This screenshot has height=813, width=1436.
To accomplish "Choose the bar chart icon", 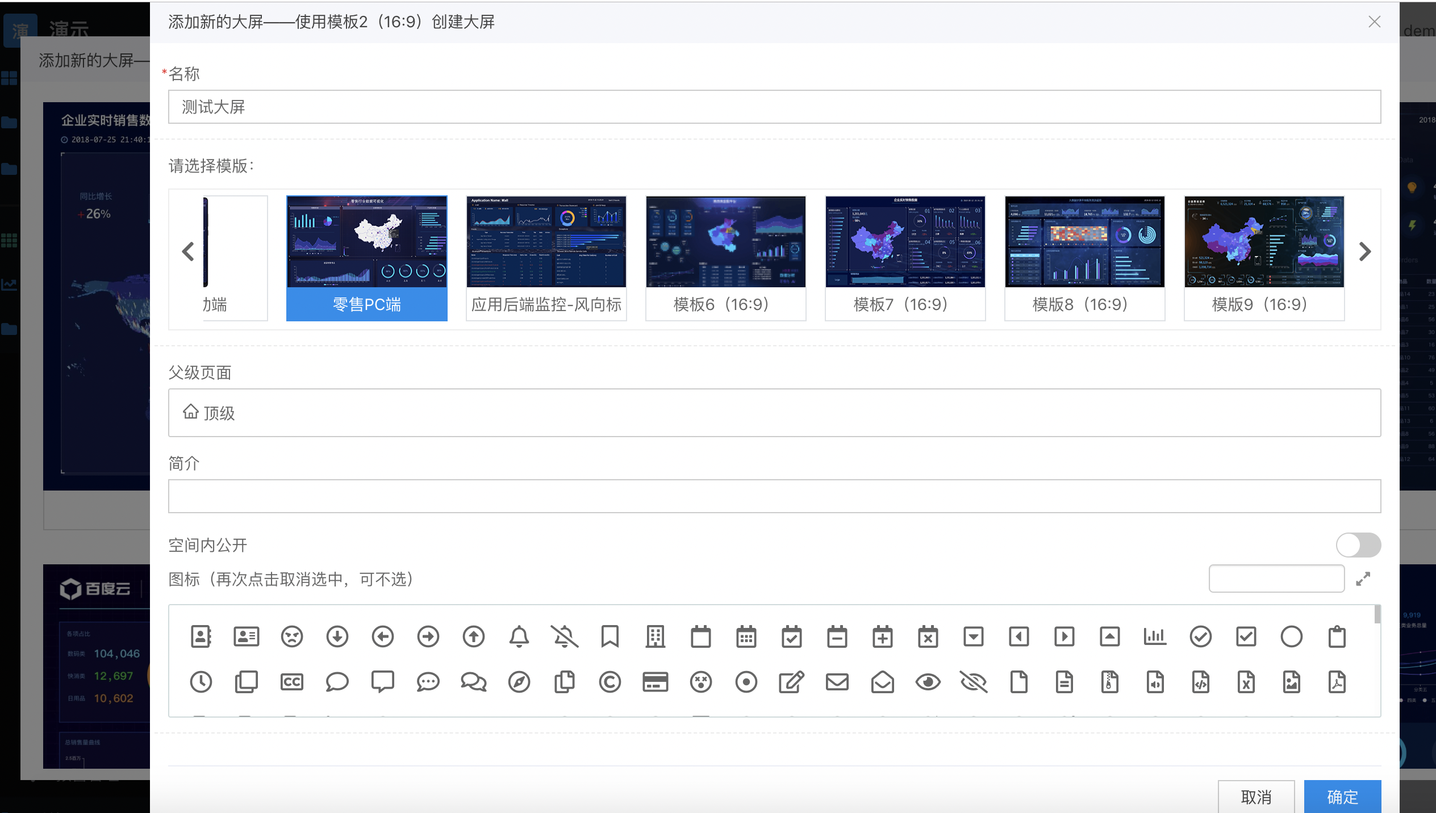I will 1155,636.
